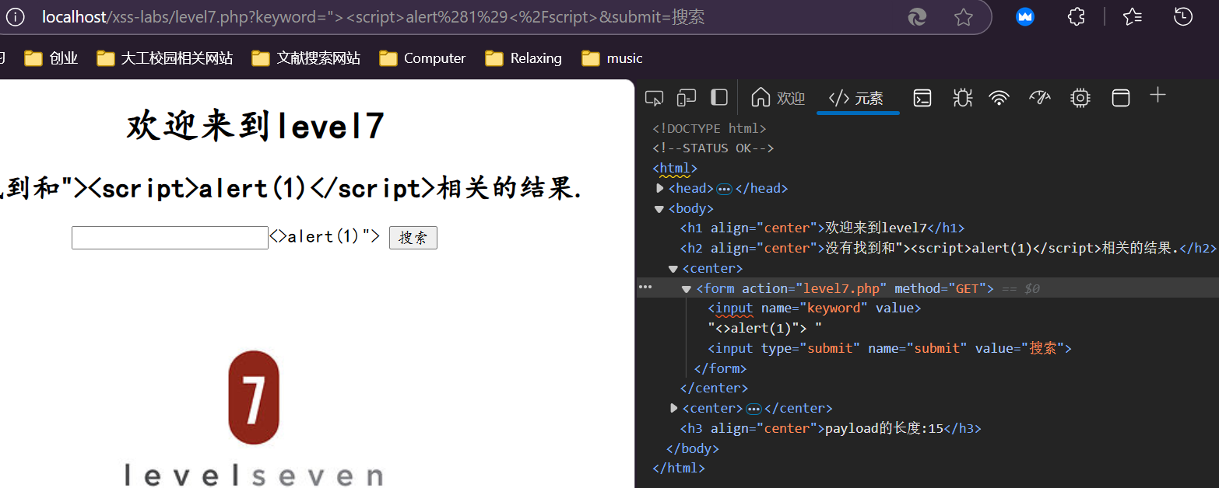The image size is (1219, 488).
Task: Open the form node actions three-dot menu
Action: (645, 288)
